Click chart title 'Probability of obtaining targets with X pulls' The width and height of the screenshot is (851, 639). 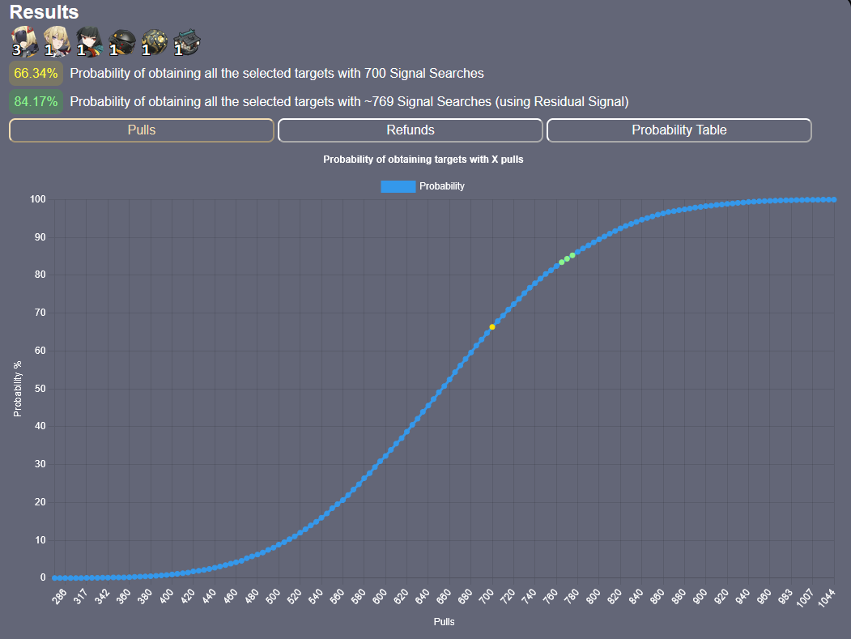(x=423, y=160)
